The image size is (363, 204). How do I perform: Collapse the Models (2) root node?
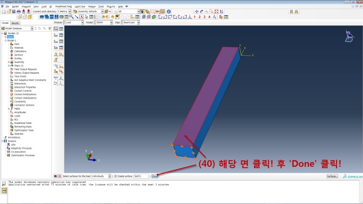[2, 33]
